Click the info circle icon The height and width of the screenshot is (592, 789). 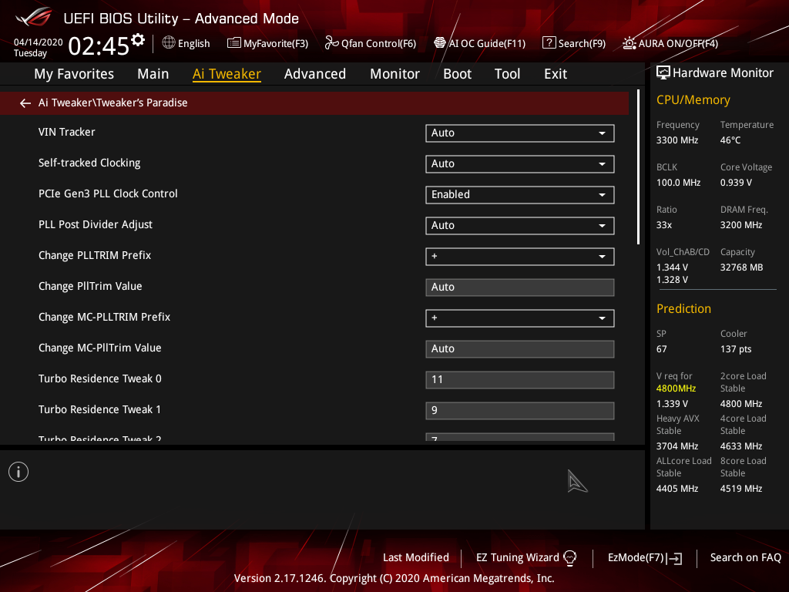pyautogui.click(x=18, y=472)
